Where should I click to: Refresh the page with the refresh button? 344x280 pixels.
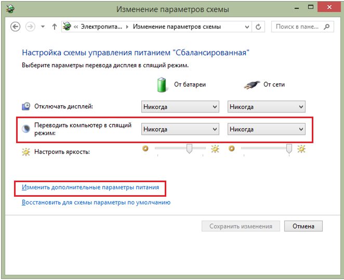(258, 27)
